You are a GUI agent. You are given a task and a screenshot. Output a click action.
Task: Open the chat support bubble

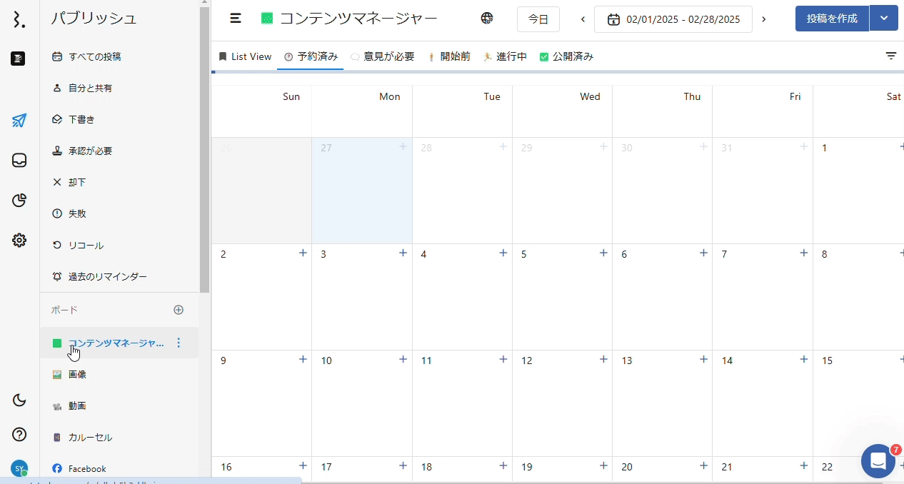tap(878, 460)
